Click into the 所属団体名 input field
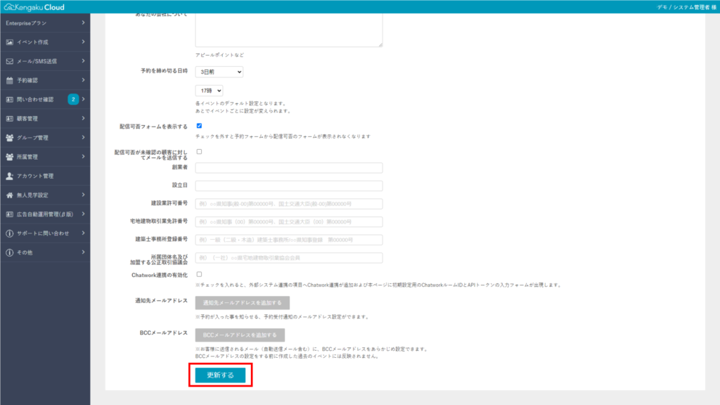This screenshot has width=720, height=405. (x=289, y=257)
